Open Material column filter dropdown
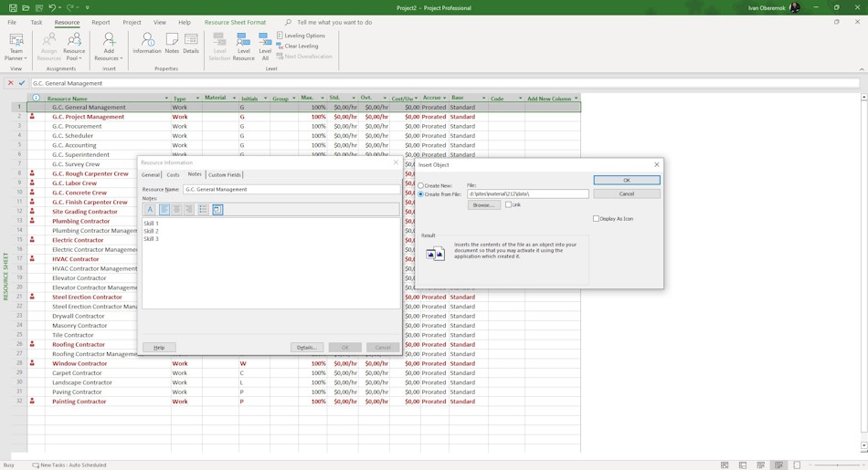This screenshot has height=470, width=868. (x=234, y=99)
